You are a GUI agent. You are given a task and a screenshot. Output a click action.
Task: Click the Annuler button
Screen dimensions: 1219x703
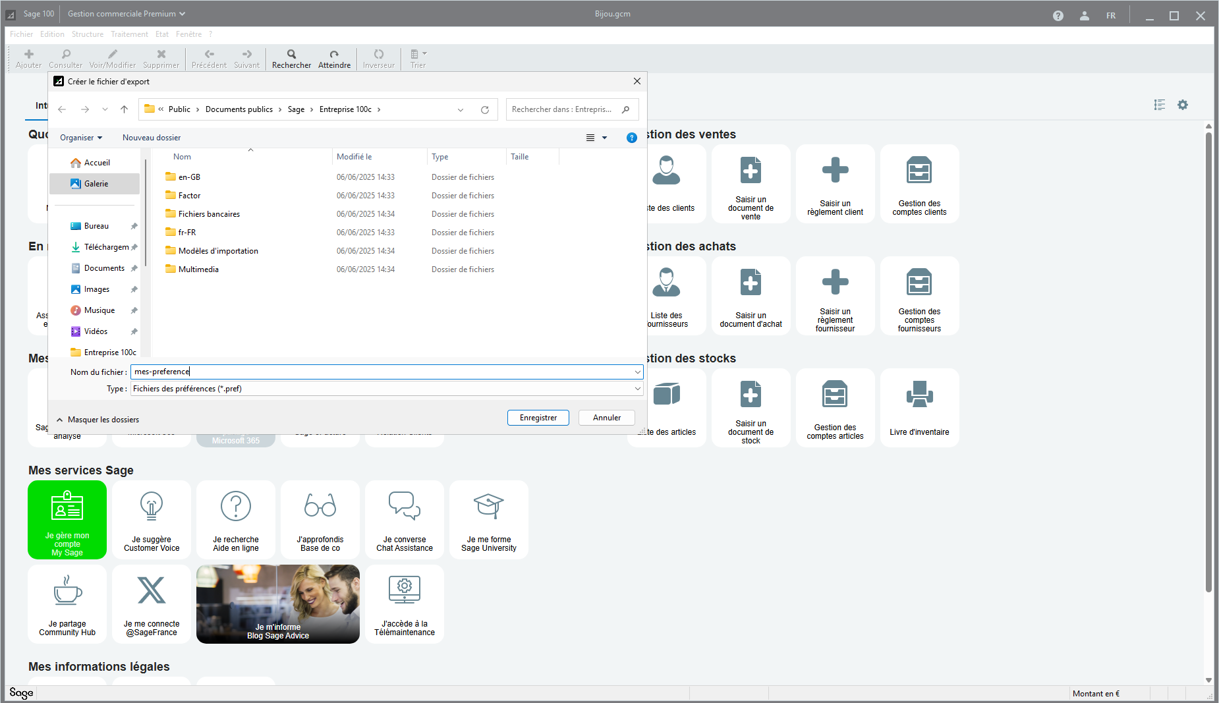[607, 418]
